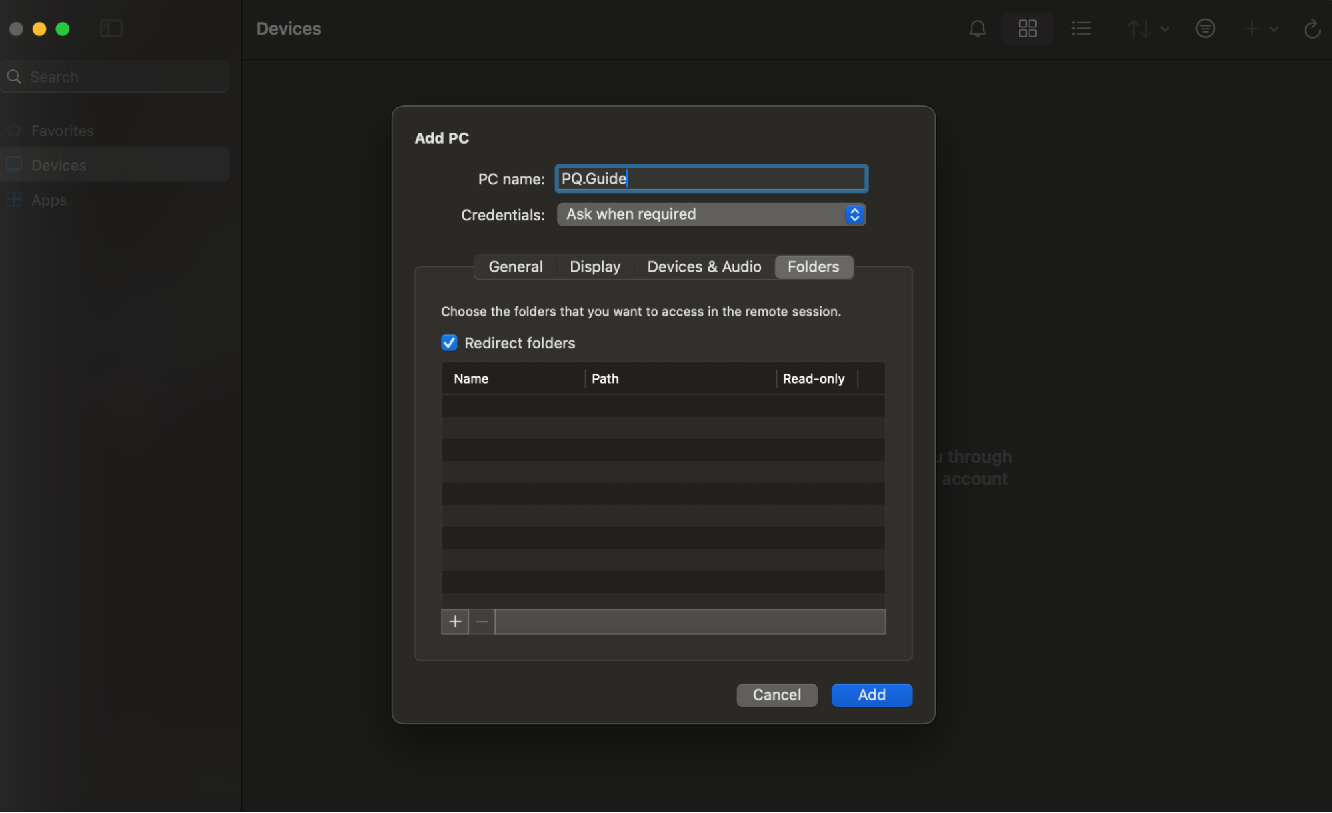Open the Devices & Audio tab
The image size is (1332, 813).
pos(704,267)
